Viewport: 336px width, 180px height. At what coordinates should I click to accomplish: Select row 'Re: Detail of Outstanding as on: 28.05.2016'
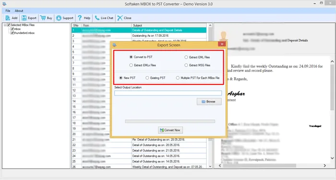pos(139,139)
